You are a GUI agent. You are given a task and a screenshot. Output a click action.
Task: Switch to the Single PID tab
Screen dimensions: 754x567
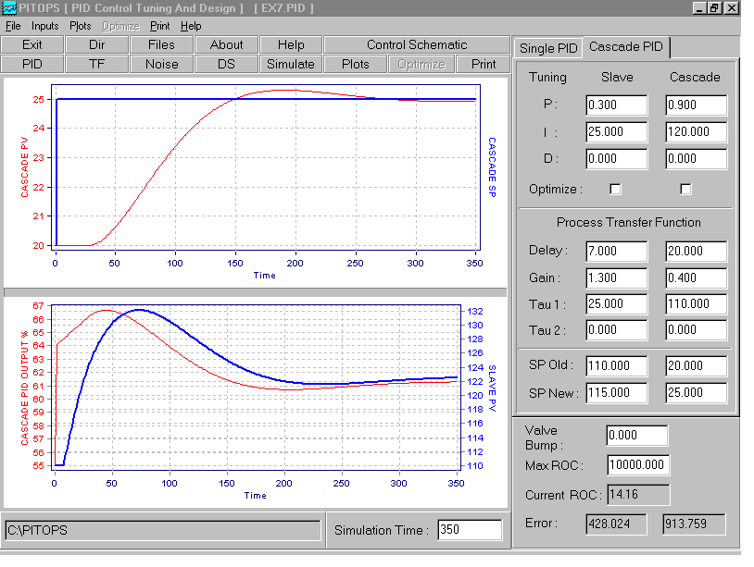549,48
